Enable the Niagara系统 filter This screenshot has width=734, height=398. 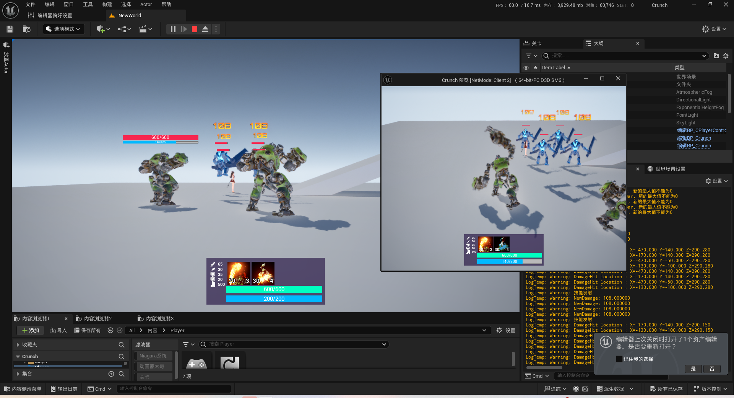click(x=153, y=356)
